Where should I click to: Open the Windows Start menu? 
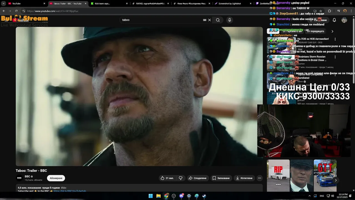pos(151,196)
